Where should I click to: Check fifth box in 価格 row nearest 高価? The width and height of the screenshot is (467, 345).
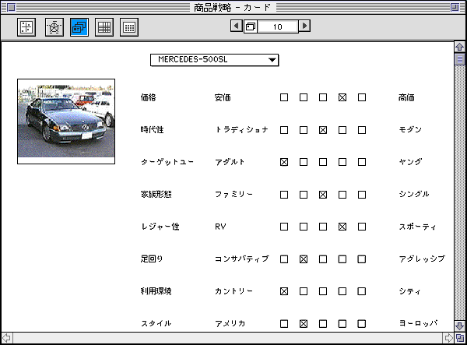coord(362,97)
